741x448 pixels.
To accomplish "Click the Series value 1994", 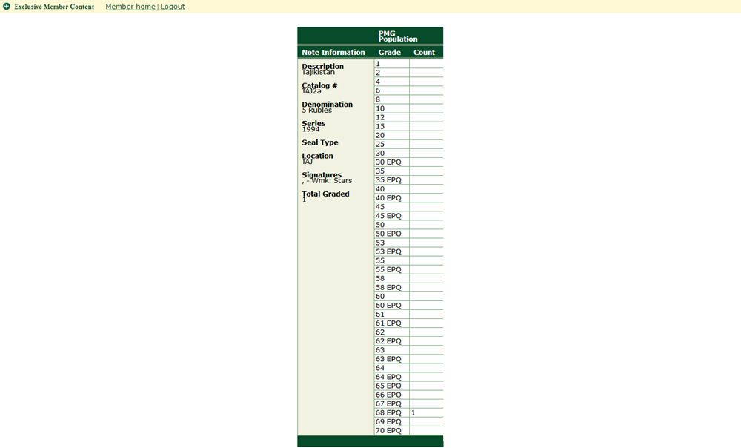I will click(310, 129).
